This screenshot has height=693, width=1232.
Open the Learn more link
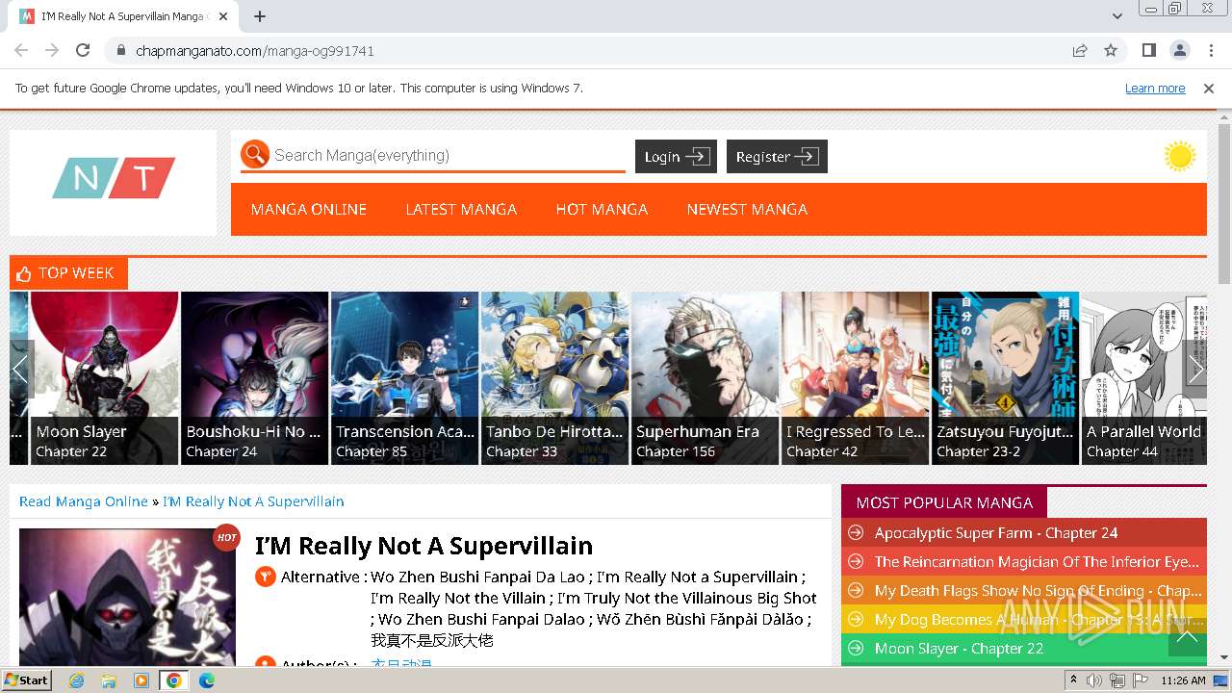tap(1155, 89)
